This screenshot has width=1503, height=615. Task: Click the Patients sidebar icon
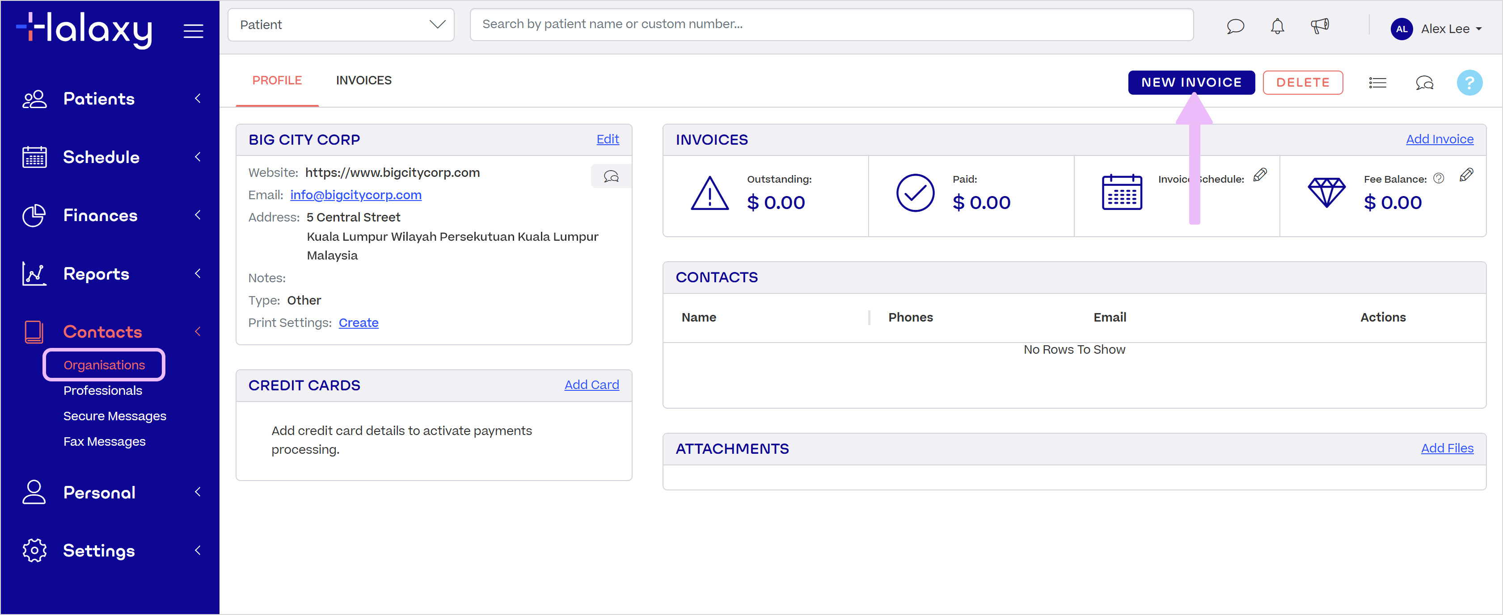pos(34,99)
